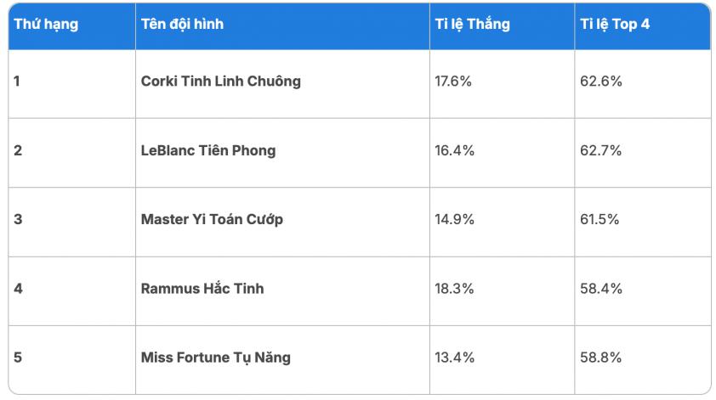Select the 61.5% Top 4 rate cell
The height and width of the screenshot is (400, 716).
pyautogui.click(x=600, y=219)
